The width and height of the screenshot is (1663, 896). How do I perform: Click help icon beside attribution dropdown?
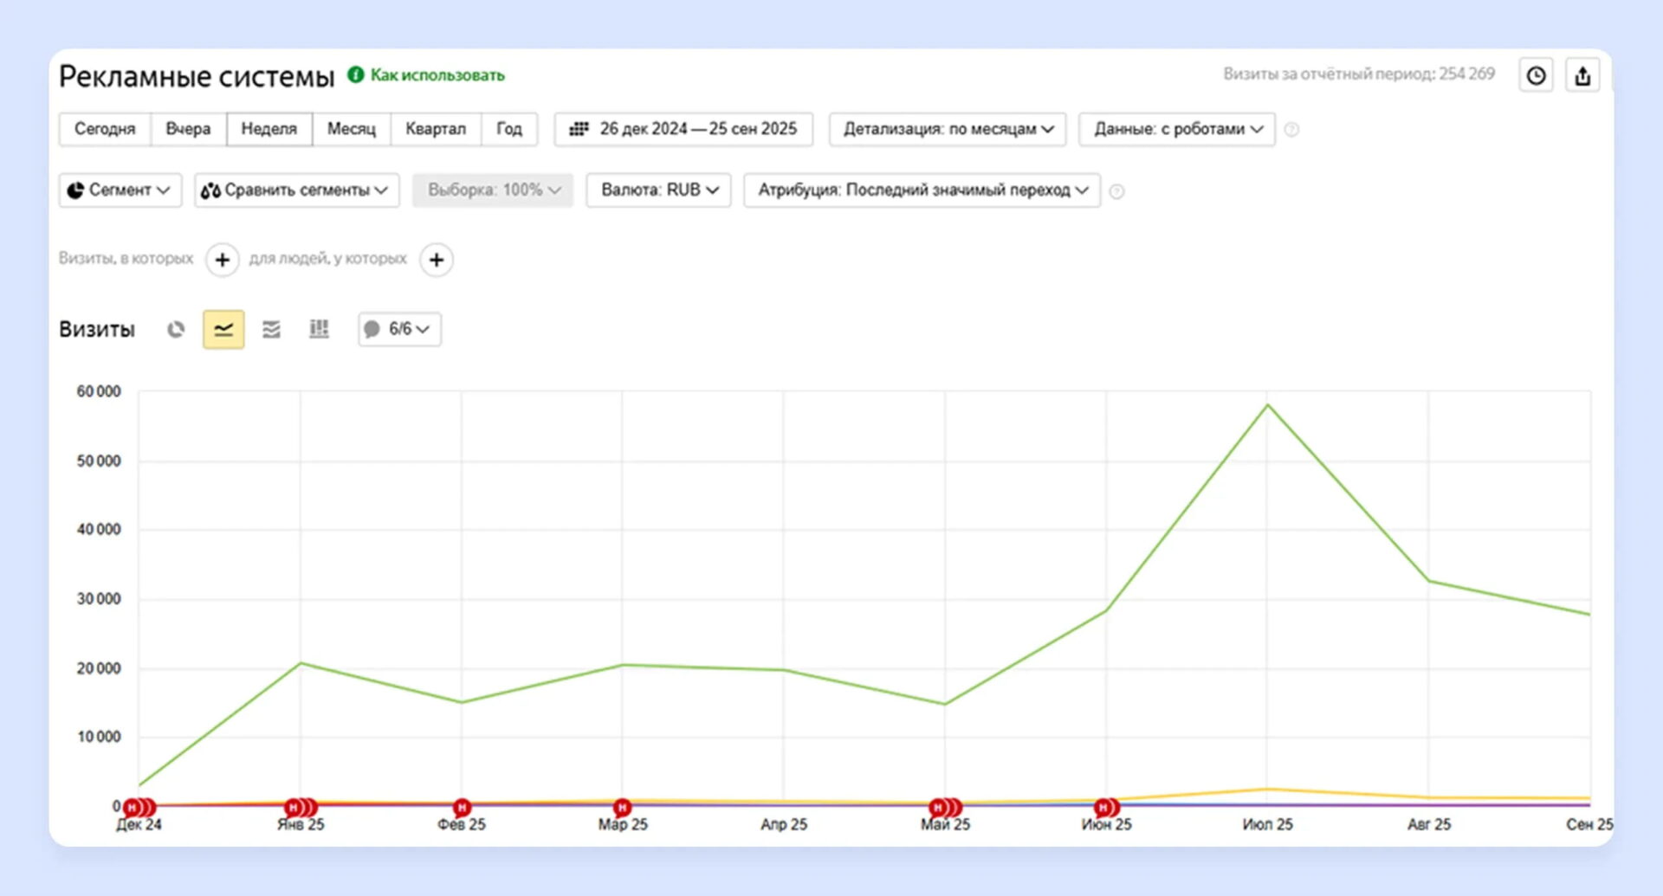(x=1117, y=191)
